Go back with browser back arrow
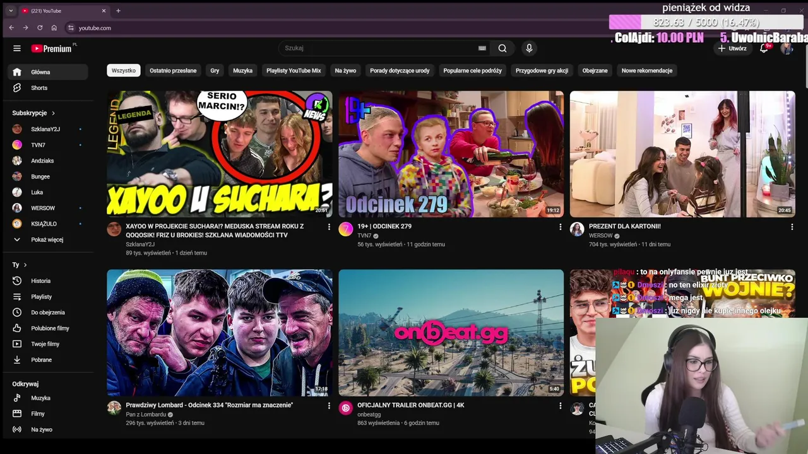This screenshot has width=808, height=454. (x=11, y=28)
